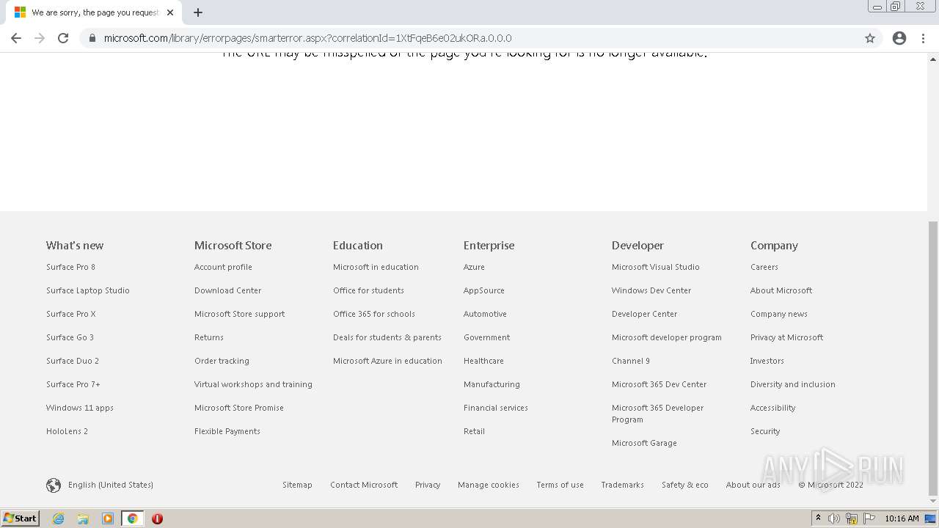The image size is (939, 528).
Task: Go back to the previous page
Action: pyautogui.click(x=16, y=38)
